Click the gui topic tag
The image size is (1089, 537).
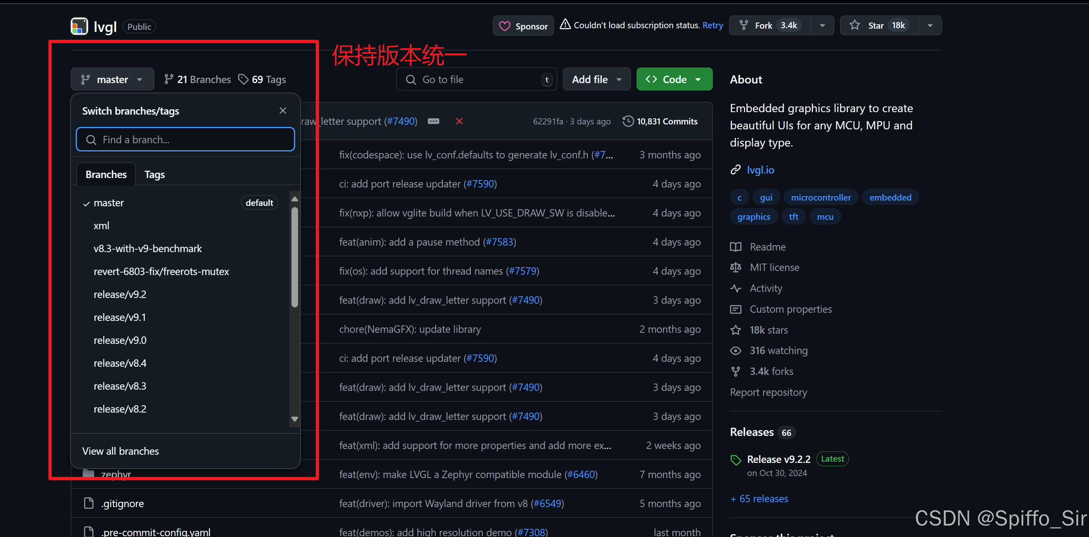(766, 198)
